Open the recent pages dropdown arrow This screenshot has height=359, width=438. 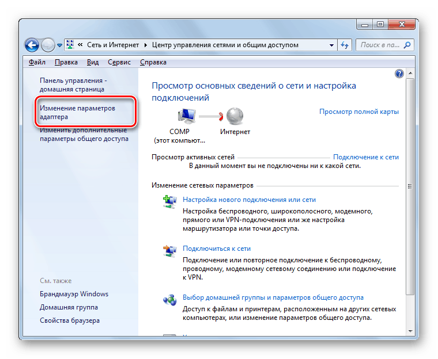tap(59, 45)
